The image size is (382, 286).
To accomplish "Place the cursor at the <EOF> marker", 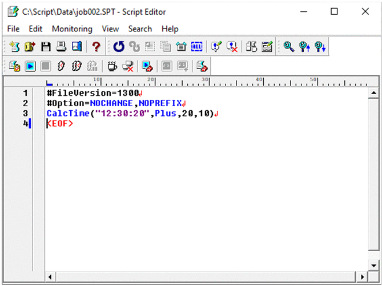I will coord(60,124).
